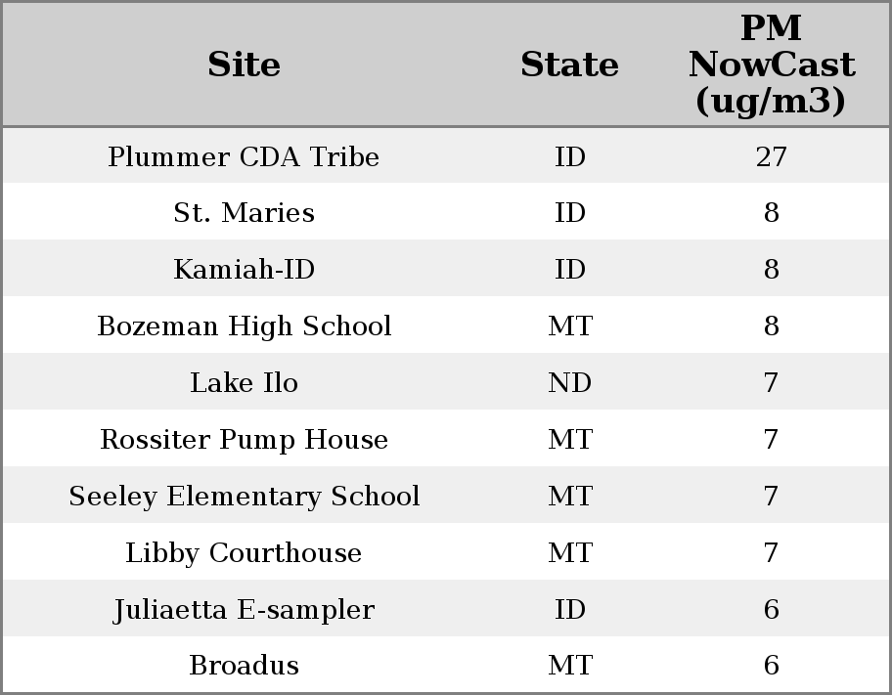The image size is (892, 695).
Task: Click the Site column header
Action: coord(244,65)
